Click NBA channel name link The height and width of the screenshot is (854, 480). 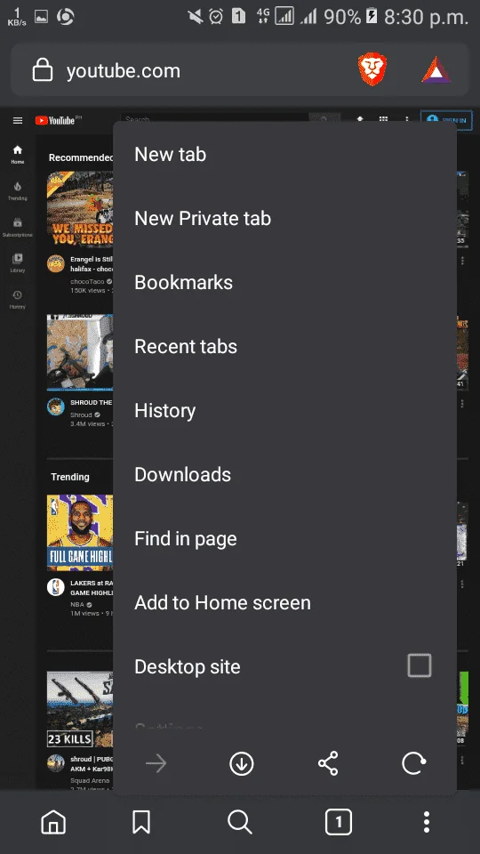(77, 604)
